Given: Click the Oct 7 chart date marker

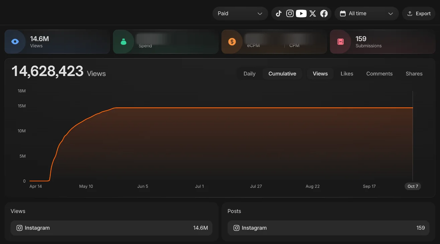Looking at the screenshot, I should [x=413, y=186].
